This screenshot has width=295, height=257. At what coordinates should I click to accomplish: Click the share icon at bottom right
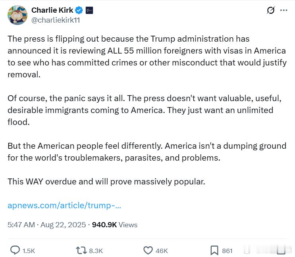pos(281,250)
